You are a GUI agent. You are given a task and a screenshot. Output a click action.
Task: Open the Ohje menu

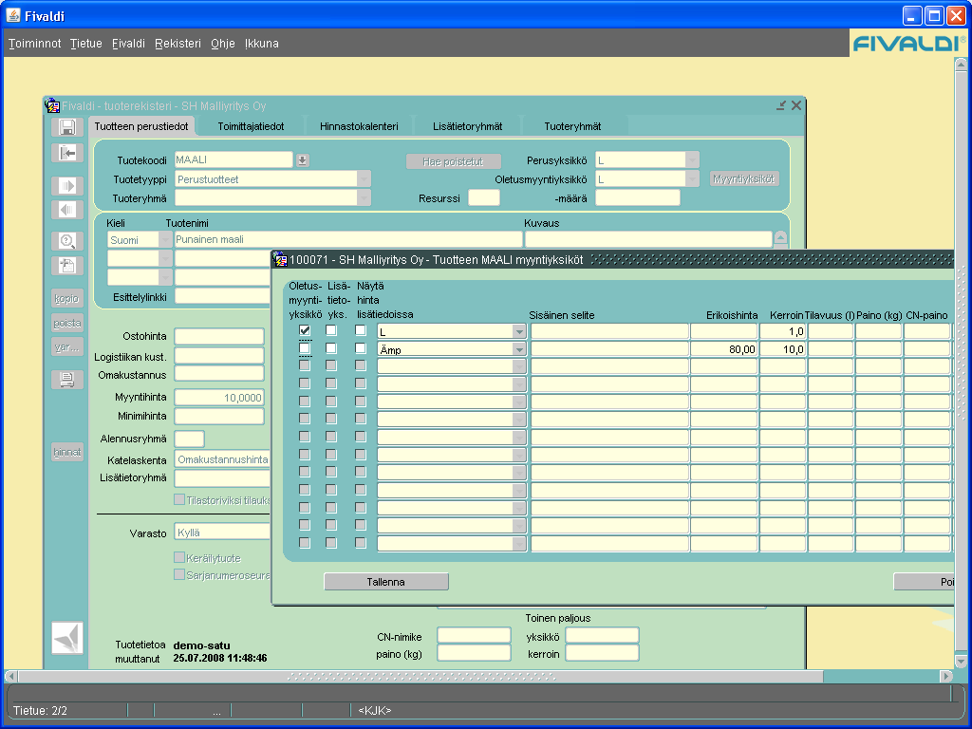pyautogui.click(x=222, y=44)
